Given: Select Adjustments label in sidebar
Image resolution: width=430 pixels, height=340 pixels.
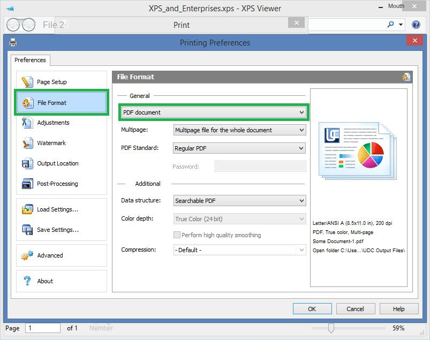Looking at the screenshot, I should pos(53,123).
